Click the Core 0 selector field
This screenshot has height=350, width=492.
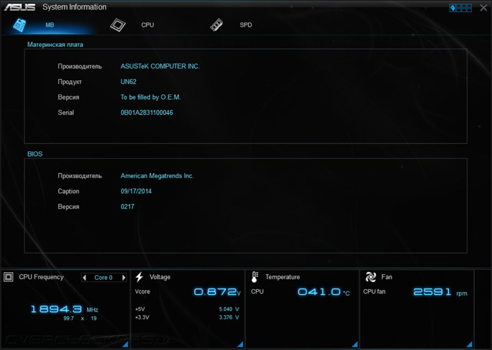pos(104,277)
